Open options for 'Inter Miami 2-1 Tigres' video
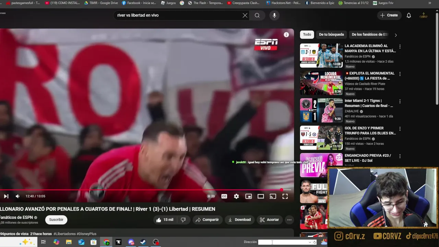Viewport: 439px width, 247px height. tap(400, 102)
